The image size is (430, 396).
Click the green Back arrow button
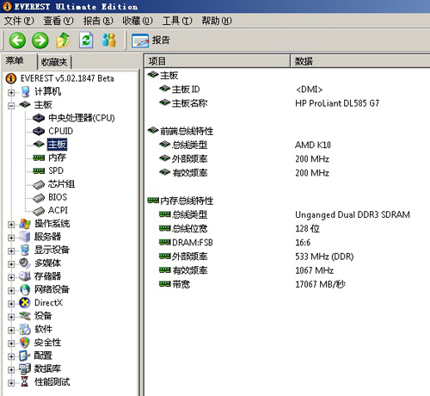[17, 40]
